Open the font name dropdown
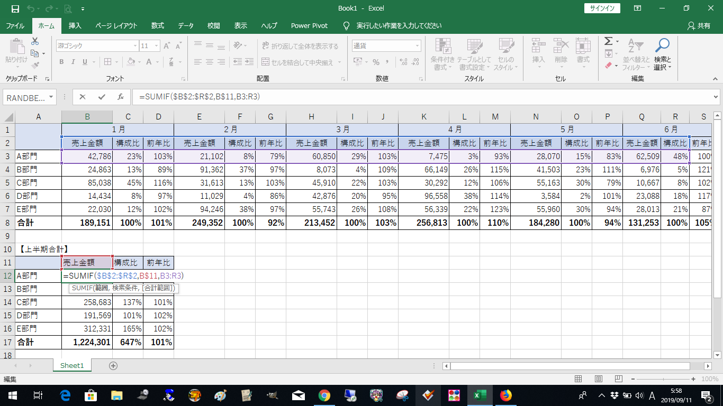This screenshot has width=723, height=406. (x=135, y=46)
